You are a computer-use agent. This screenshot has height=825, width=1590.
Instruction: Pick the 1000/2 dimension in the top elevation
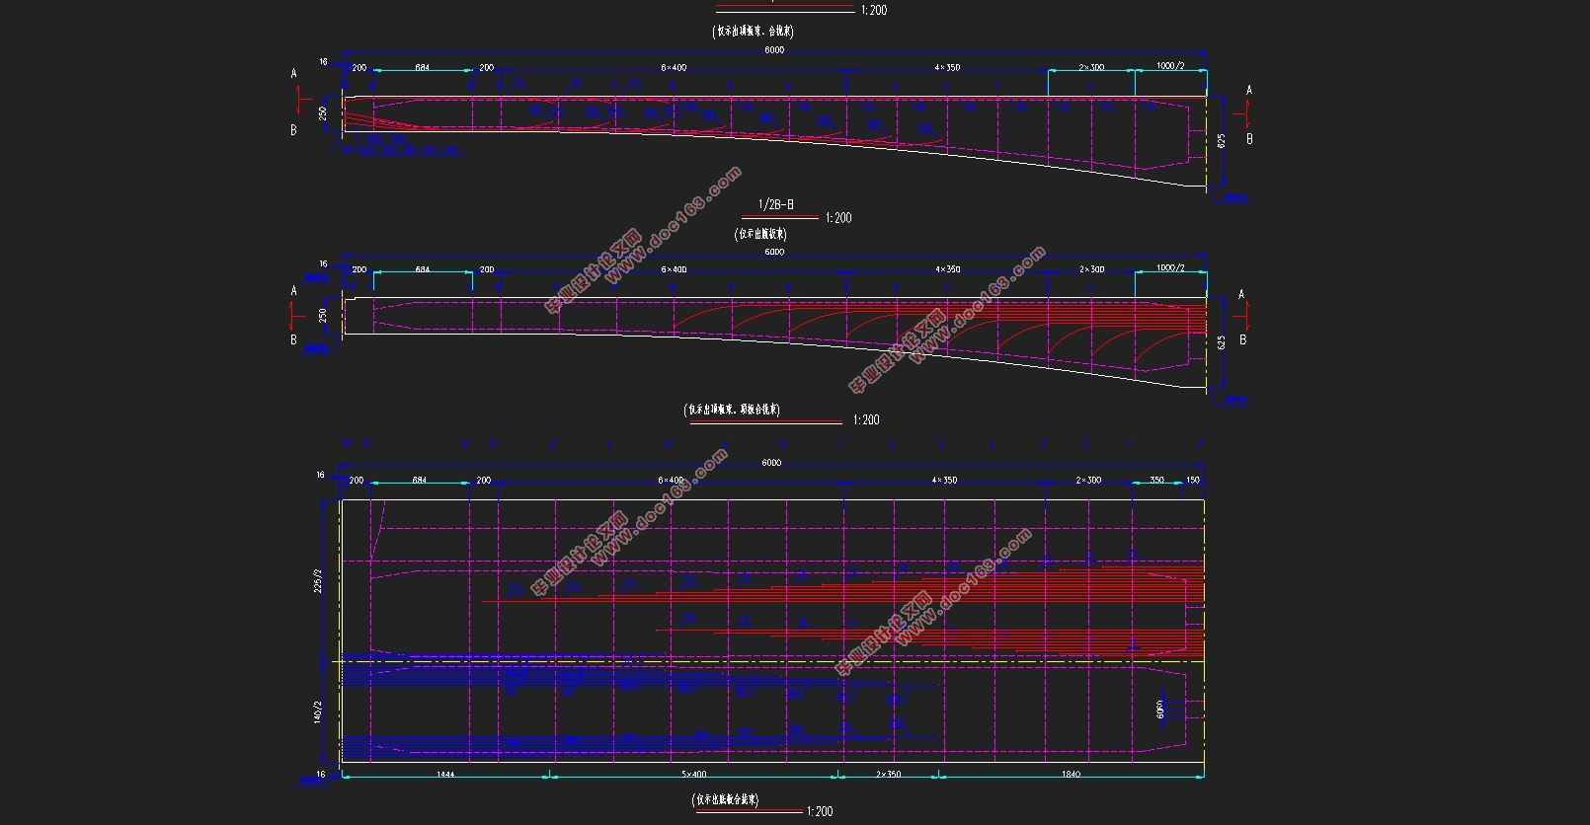[x=1170, y=66]
